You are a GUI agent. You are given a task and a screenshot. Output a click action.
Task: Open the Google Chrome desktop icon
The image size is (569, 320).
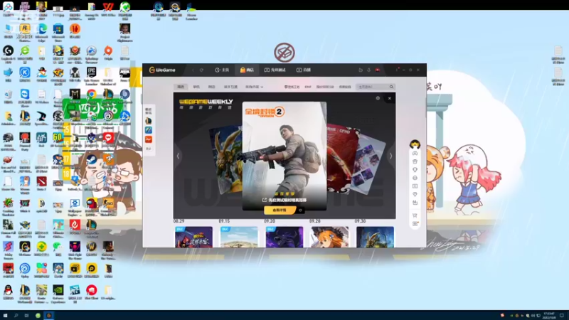pos(92,95)
